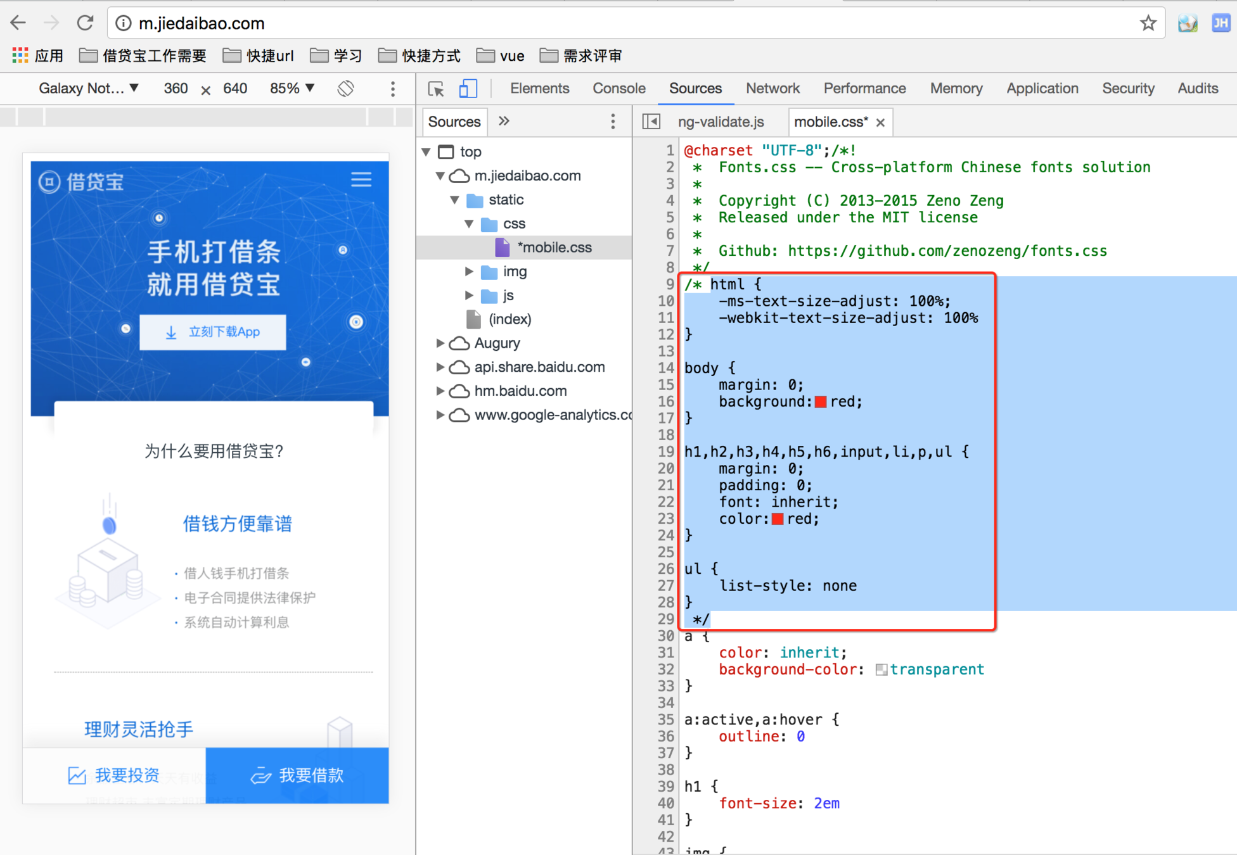Open the hamburger menu on mobile page
Image resolution: width=1237 pixels, height=855 pixels.
[x=361, y=180]
